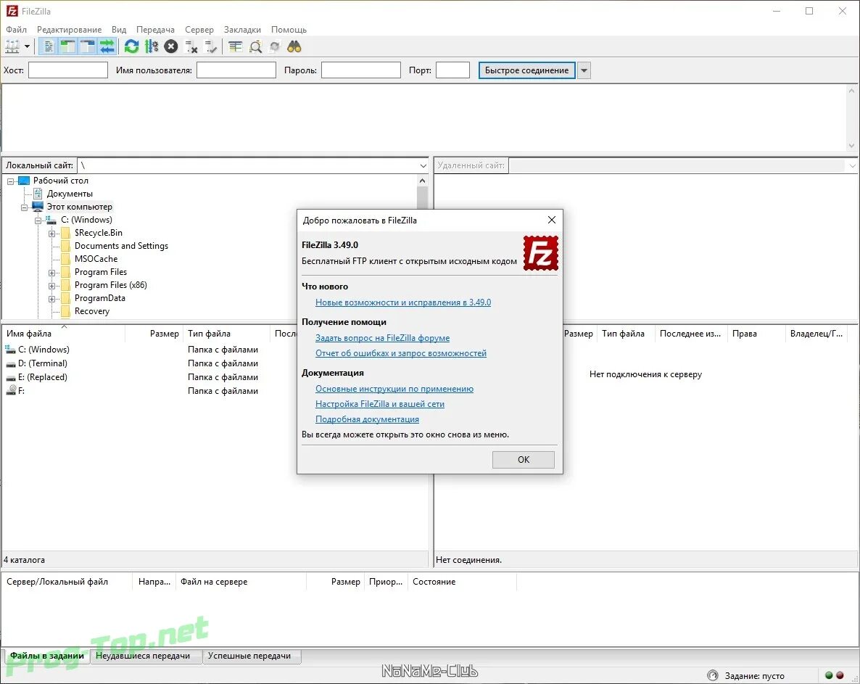Open the Помощь menu
The height and width of the screenshot is (684, 860).
pos(289,30)
